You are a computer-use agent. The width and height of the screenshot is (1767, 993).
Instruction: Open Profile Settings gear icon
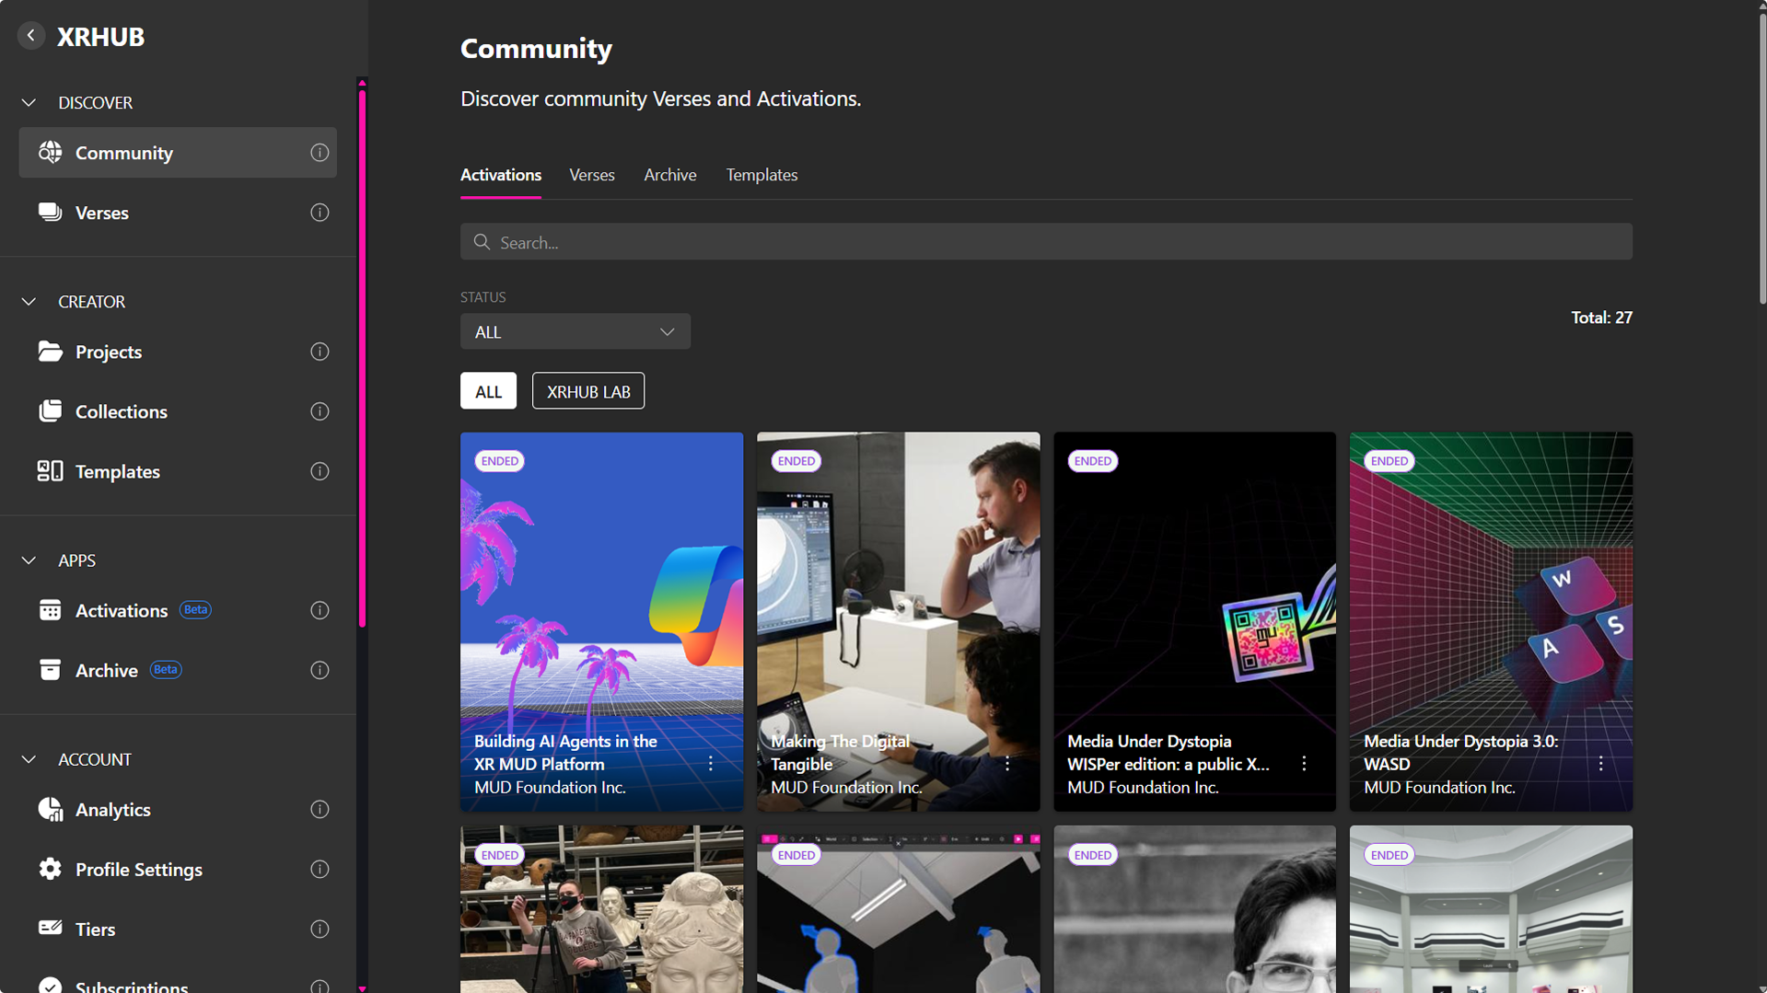coord(50,869)
